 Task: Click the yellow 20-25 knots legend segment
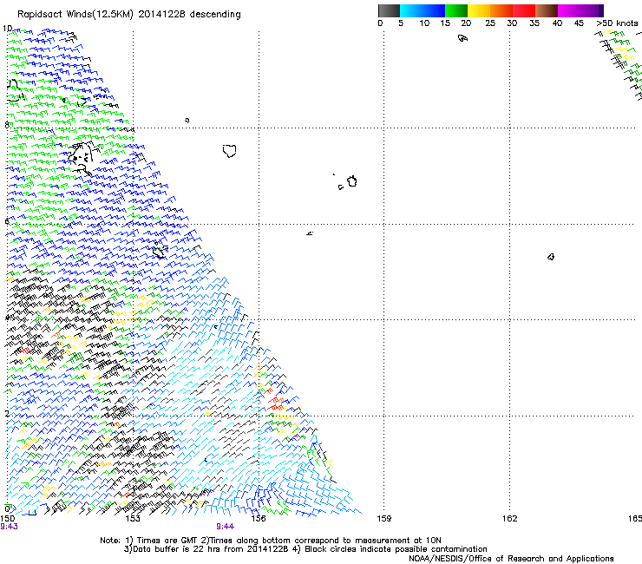479,10
